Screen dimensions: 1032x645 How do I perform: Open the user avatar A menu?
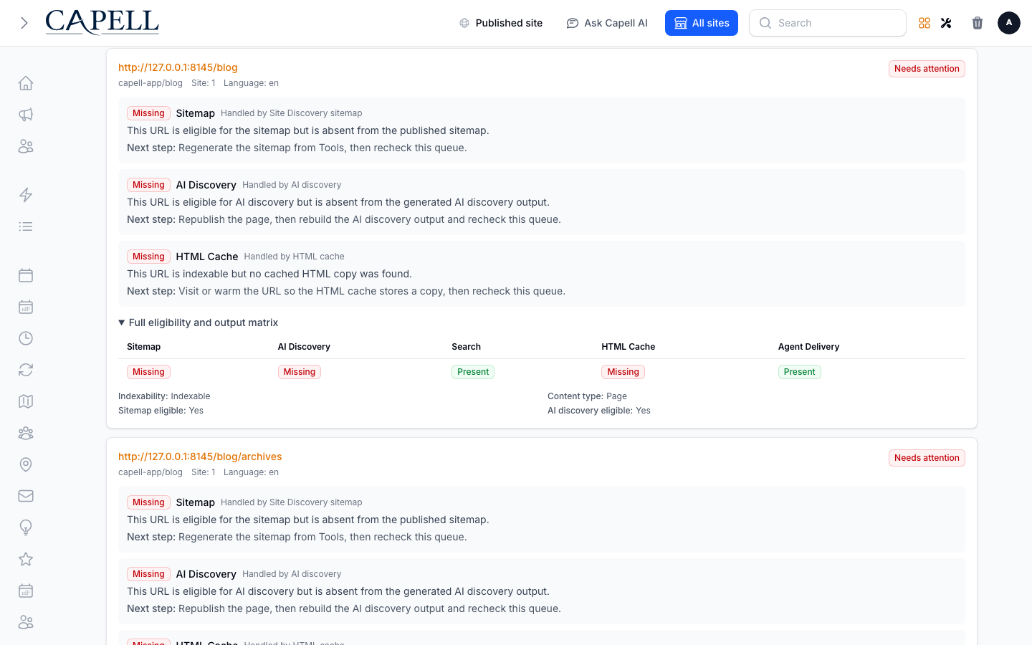point(1009,23)
